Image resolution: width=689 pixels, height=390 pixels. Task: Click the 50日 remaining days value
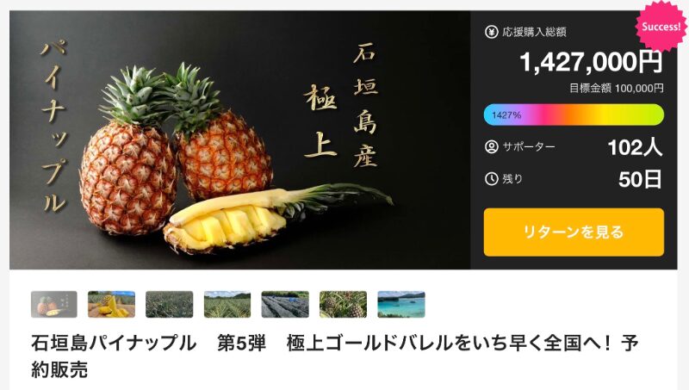[640, 180]
